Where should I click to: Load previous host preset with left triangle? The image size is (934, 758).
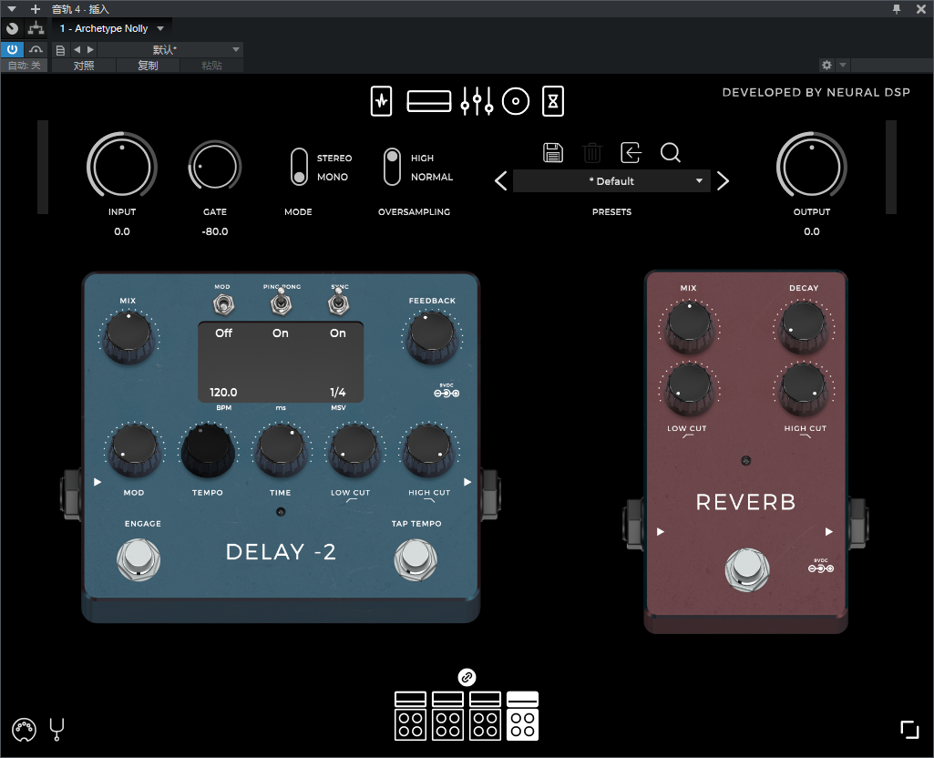(77, 50)
